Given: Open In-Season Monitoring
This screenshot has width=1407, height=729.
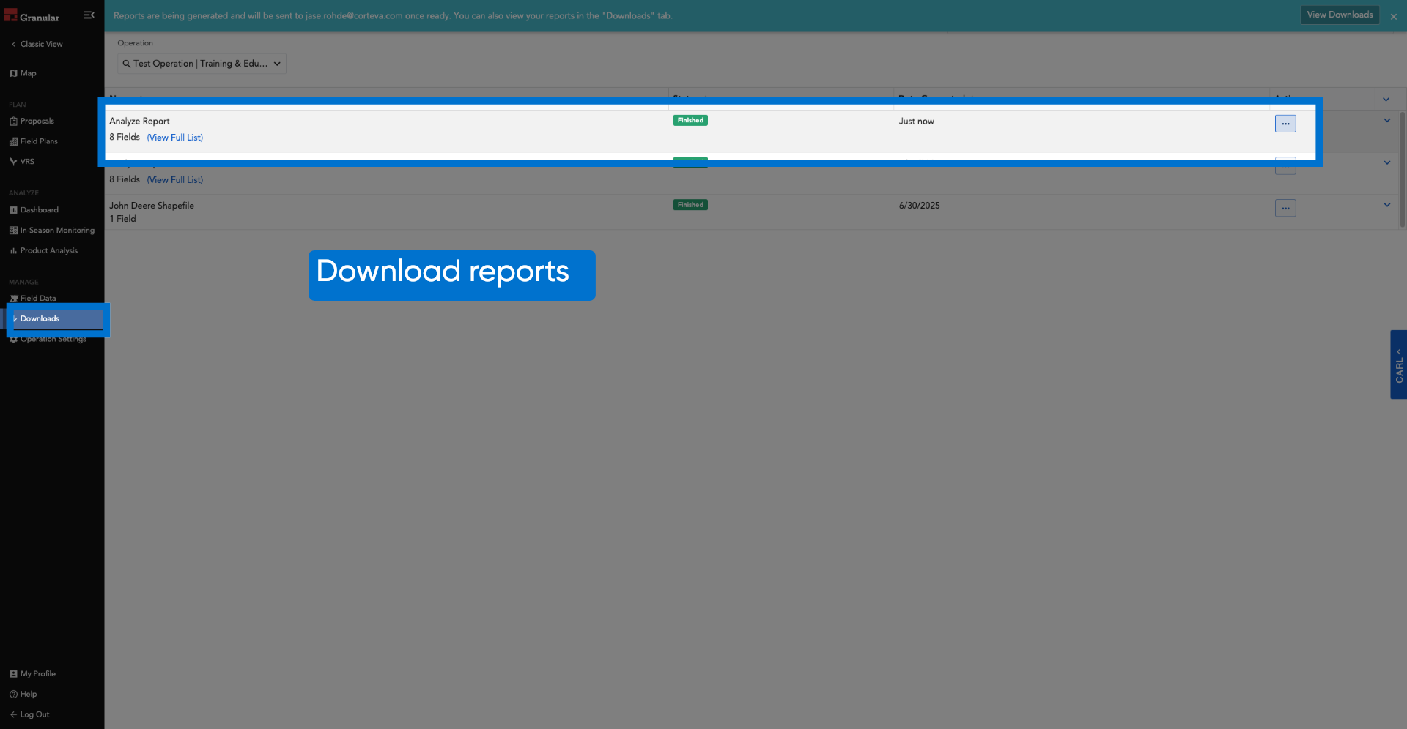Looking at the screenshot, I should point(56,230).
